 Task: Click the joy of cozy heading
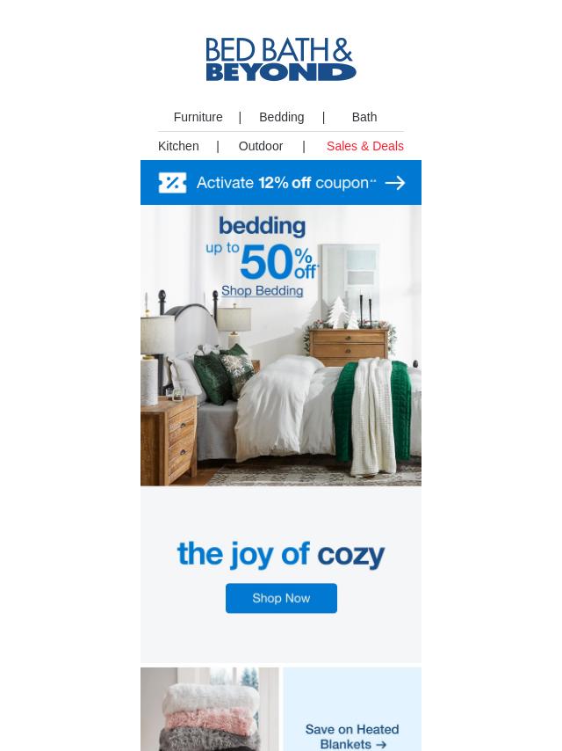(281, 555)
